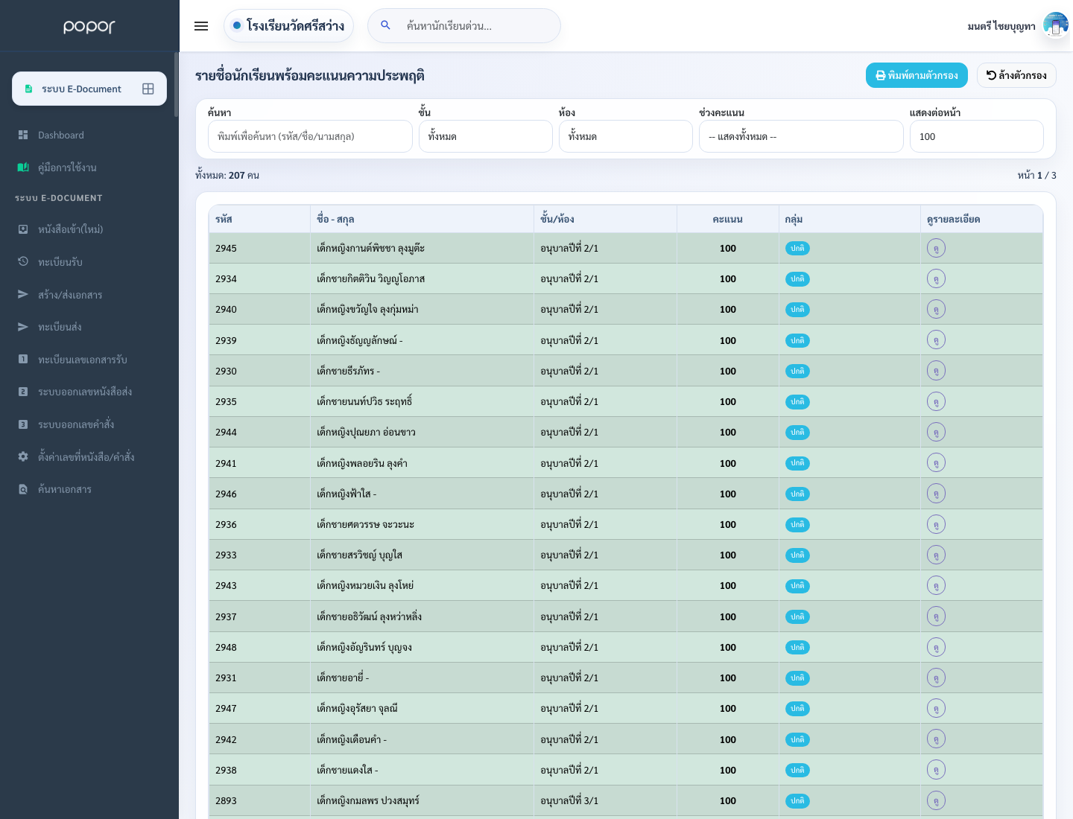
Task: View details of student 2934
Action: click(x=936, y=278)
